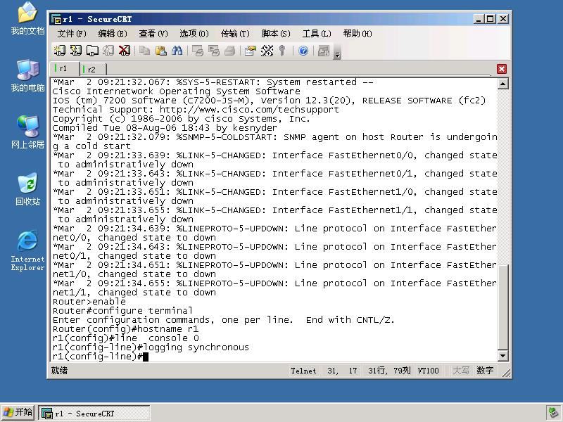Viewport: 563px width, 422px height.
Task: Click the Connect in Tab icon
Action: [92, 50]
